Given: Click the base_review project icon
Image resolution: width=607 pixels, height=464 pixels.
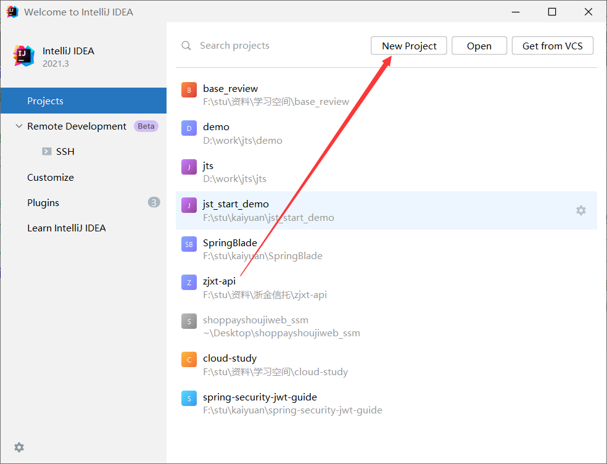Looking at the screenshot, I should (x=189, y=90).
